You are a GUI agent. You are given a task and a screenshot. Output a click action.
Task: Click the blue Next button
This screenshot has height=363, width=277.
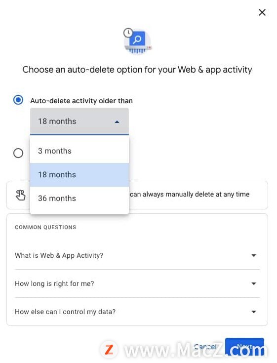coord(244,347)
